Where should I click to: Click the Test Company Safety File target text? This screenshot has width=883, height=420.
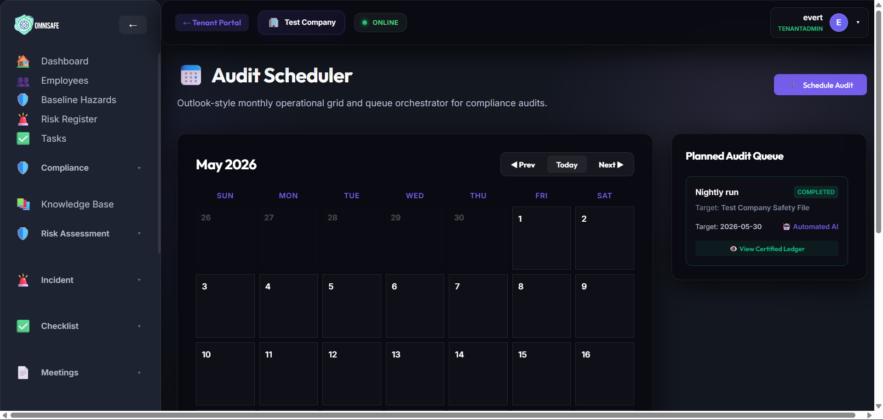point(765,208)
